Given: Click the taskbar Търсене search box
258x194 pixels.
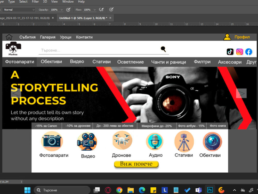Looking at the screenshot, I should (62, 190).
